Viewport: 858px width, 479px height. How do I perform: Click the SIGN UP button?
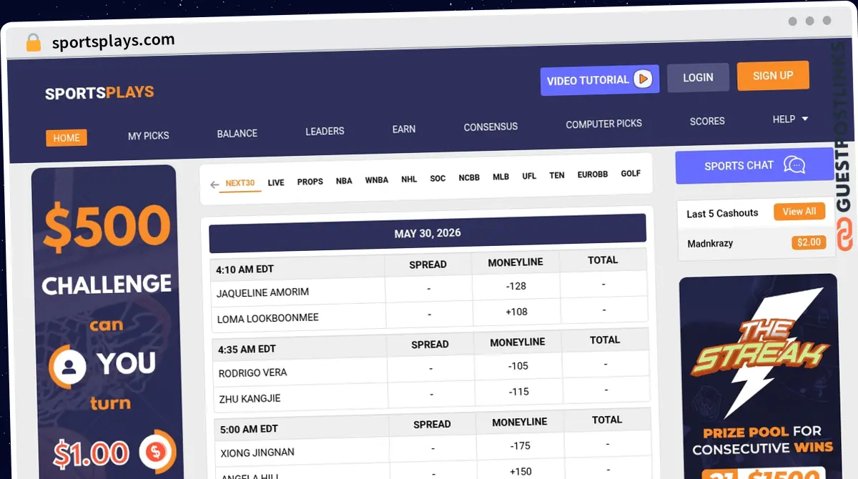coord(773,75)
